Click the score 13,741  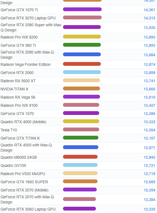[149, 81]
